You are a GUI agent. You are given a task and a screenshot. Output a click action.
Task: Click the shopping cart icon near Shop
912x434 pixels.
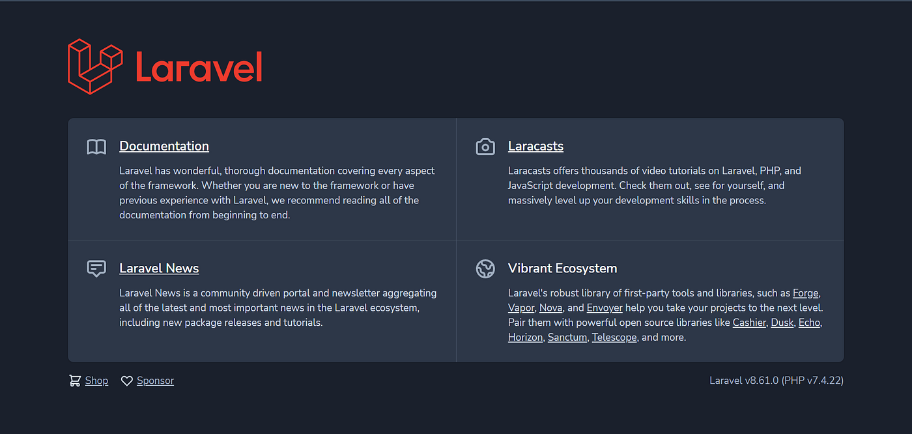pyautogui.click(x=74, y=380)
